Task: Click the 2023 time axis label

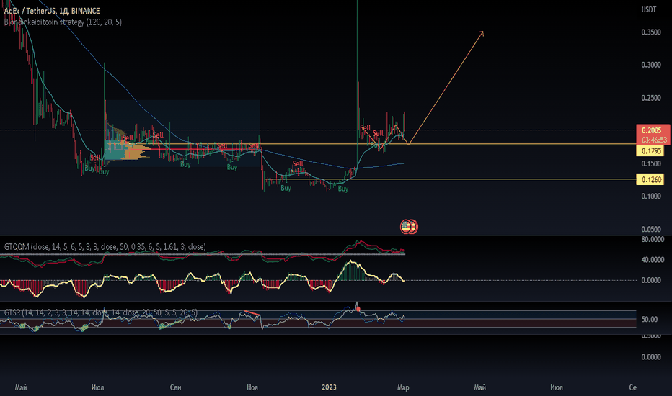Action: point(329,387)
